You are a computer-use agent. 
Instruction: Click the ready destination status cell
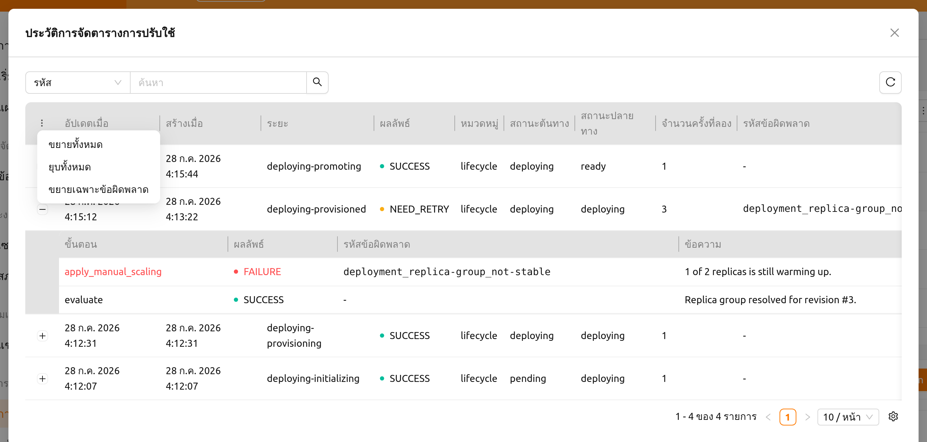point(593,166)
